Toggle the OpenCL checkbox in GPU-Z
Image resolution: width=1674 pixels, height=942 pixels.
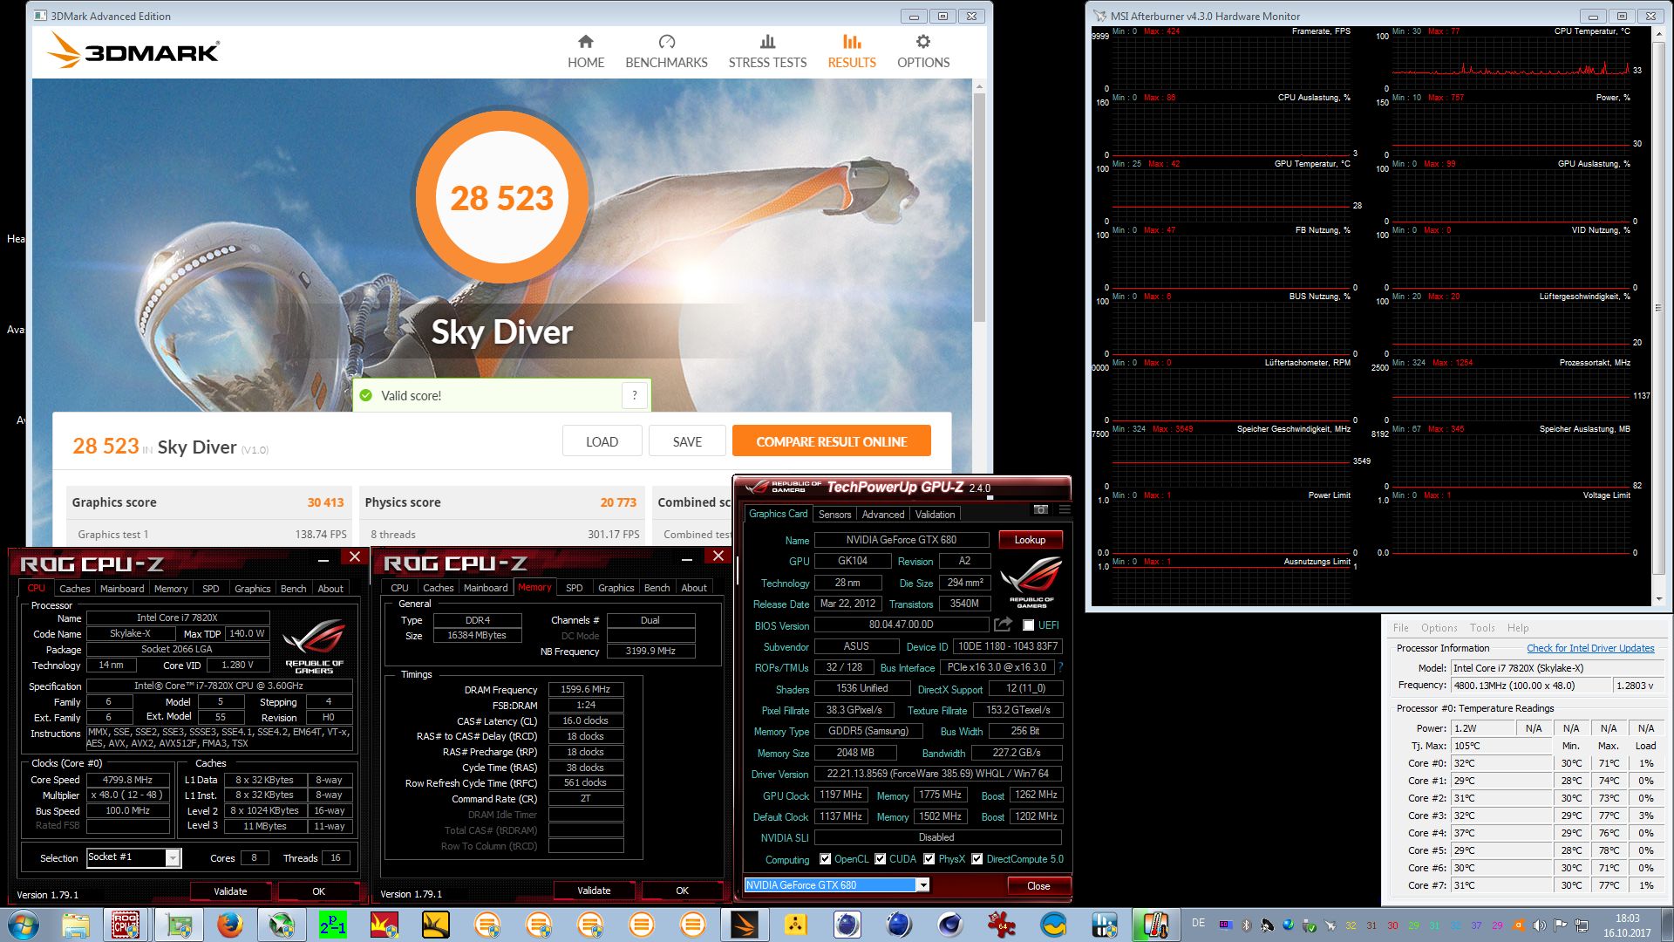click(x=826, y=859)
